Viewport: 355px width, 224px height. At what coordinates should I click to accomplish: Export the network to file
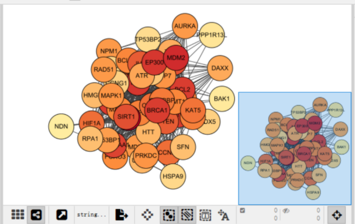point(122,214)
